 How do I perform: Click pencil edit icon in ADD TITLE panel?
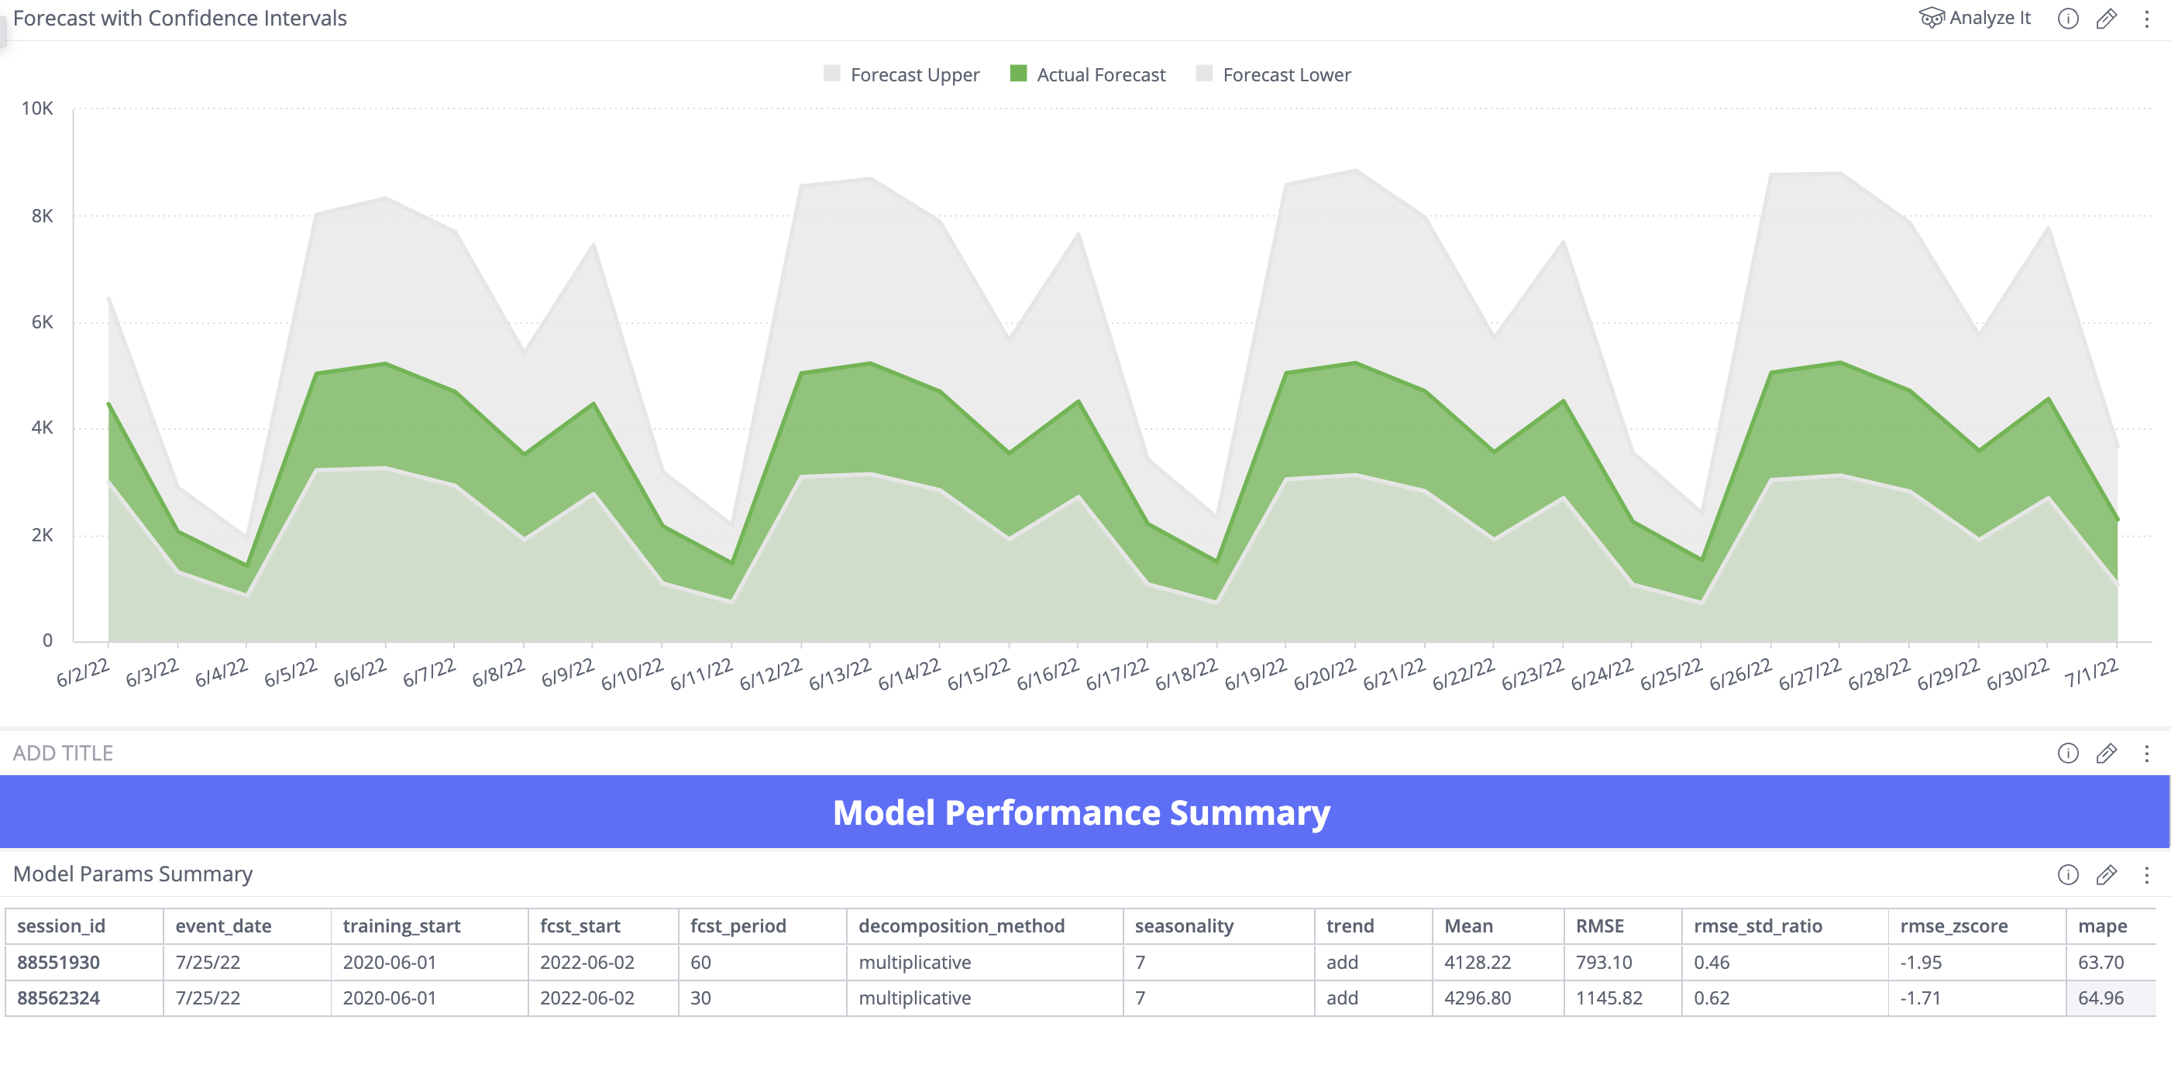tap(2106, 753)
